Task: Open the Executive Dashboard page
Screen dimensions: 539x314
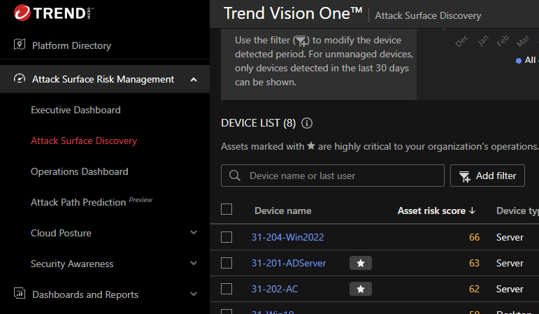Action: pyautogui.click(x=76, y=110)
